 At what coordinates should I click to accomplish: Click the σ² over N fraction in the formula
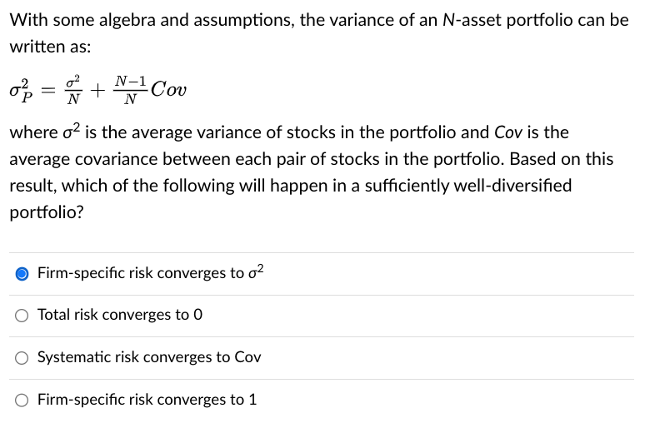73,90
